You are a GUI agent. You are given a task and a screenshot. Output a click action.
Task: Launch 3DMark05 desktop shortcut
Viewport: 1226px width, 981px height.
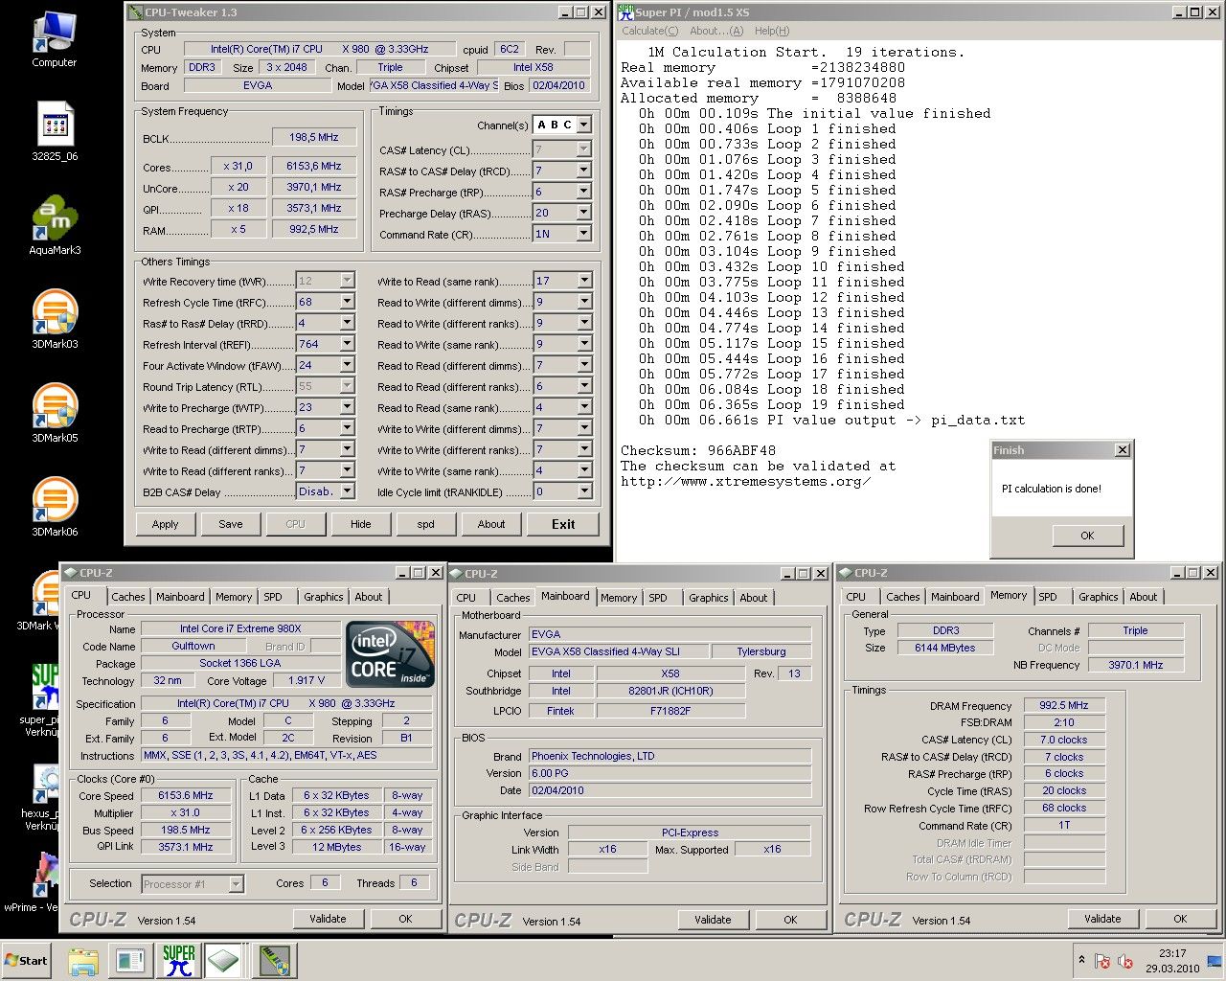click(55, 413)
